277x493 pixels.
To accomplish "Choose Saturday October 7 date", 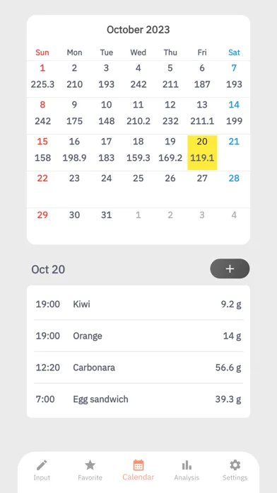I will pyautogui.click(x=234, y=79).
